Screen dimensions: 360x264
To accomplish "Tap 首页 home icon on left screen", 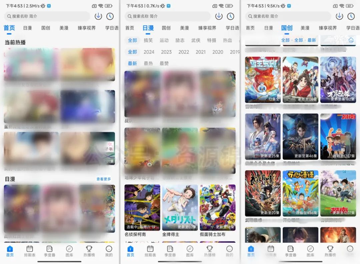I will coord(10,249).
